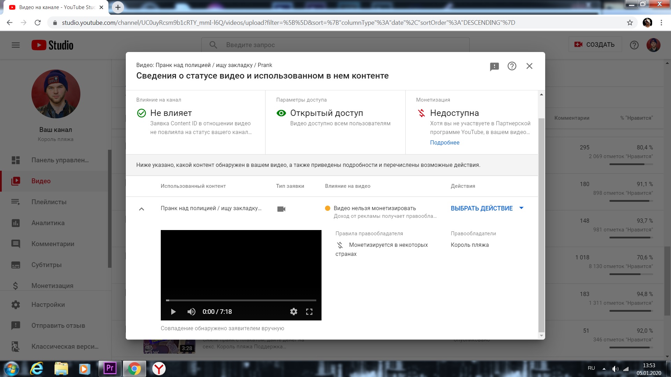
Task: Click the URL address bar
Action: coord(335,23)
